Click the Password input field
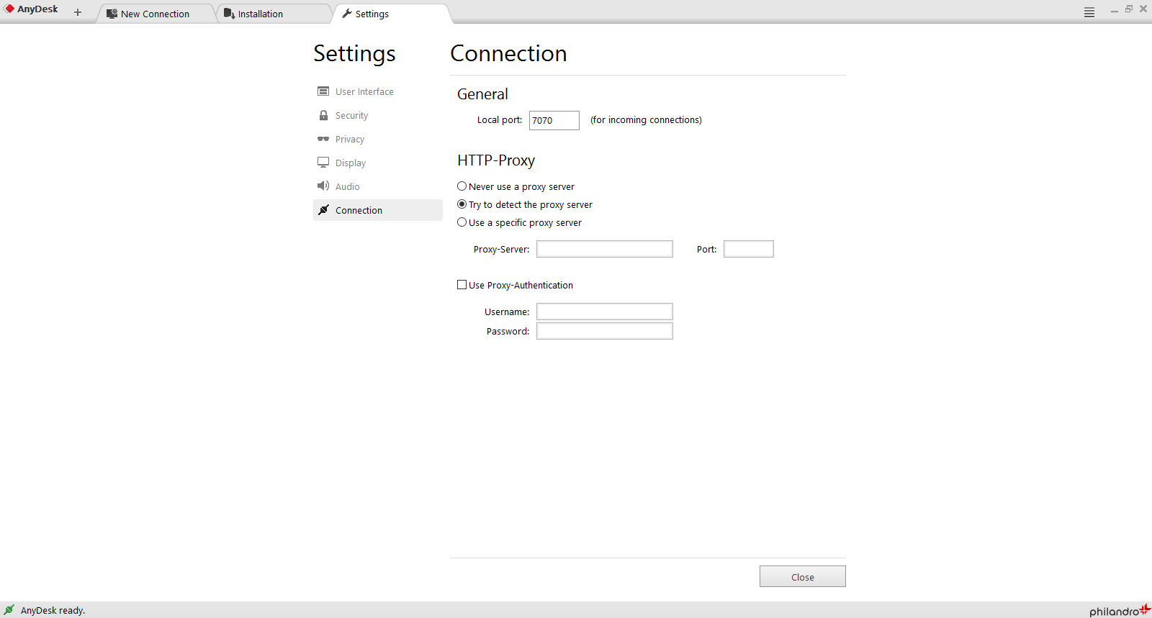Screen dimensions: 1152x618 tap(605, 331)
